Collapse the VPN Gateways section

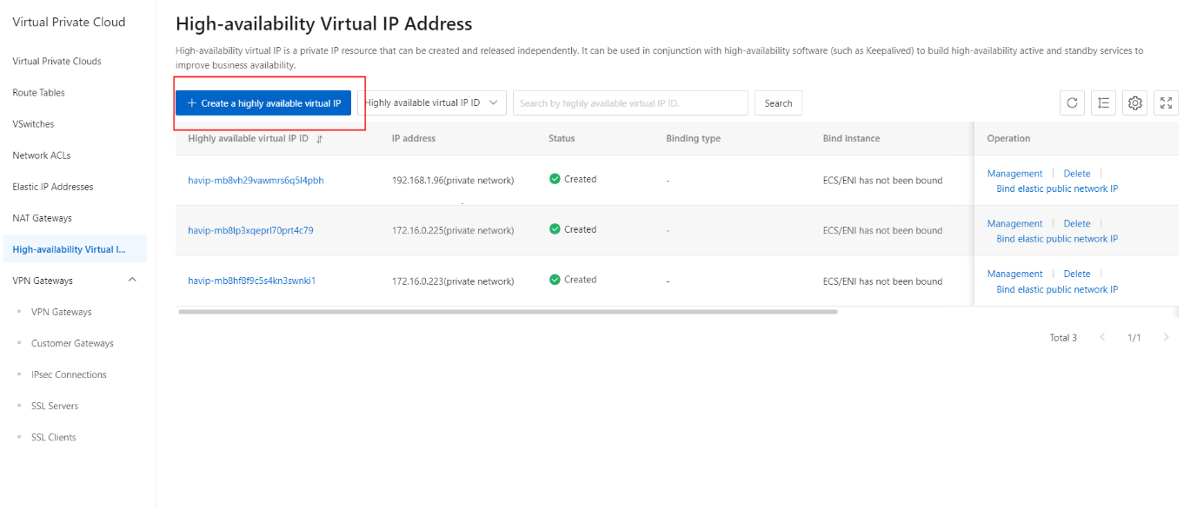pyautogui.click(x=132, y=281)
